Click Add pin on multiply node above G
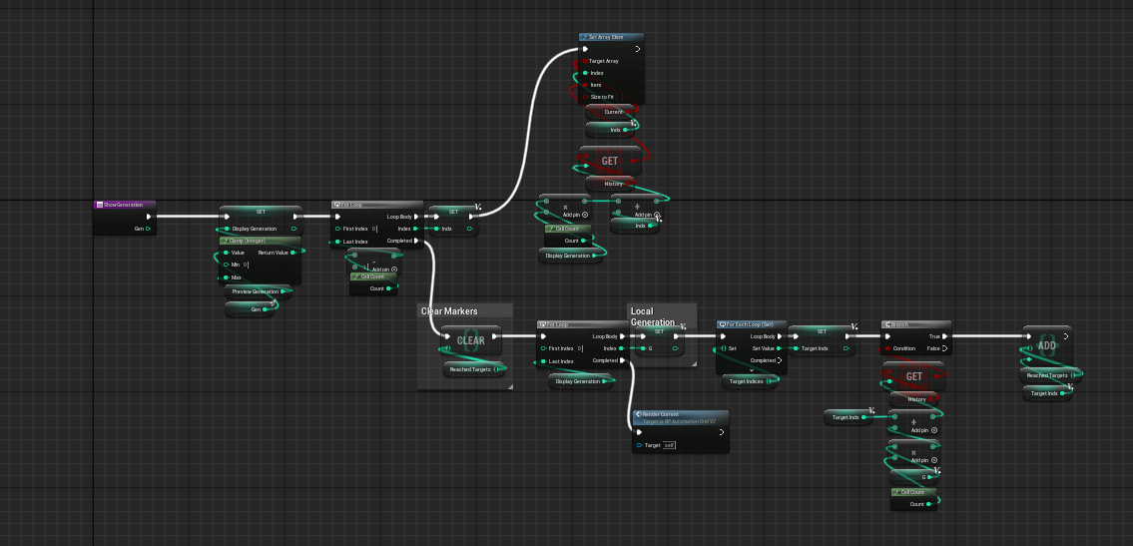This screenshot has height=546, width=1133. pyautogui.click(x=924, y=460)
